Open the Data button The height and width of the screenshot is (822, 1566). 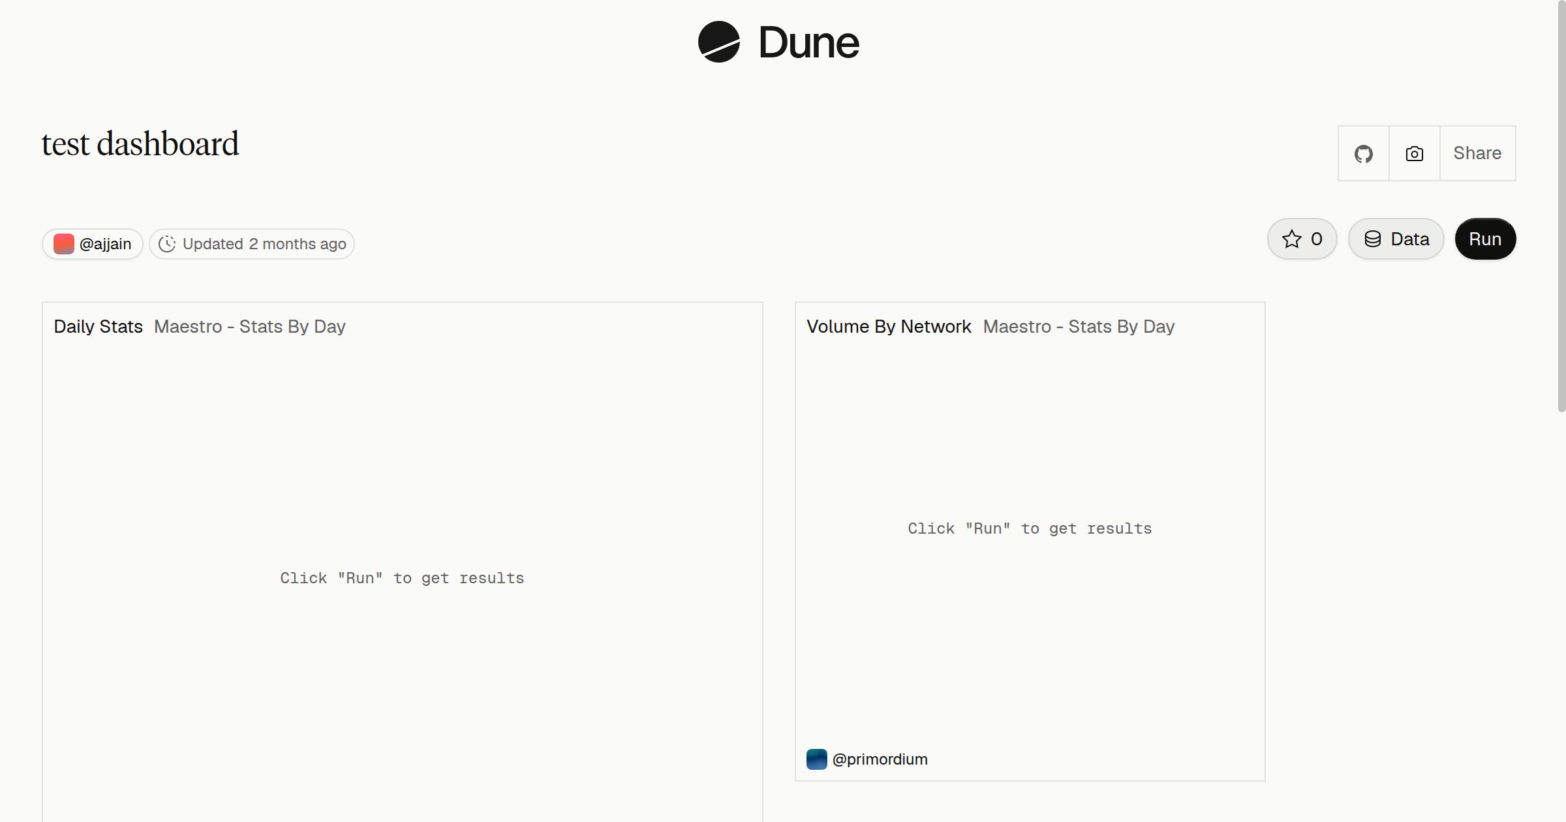pyautogui.click(x=1396, y=239)
